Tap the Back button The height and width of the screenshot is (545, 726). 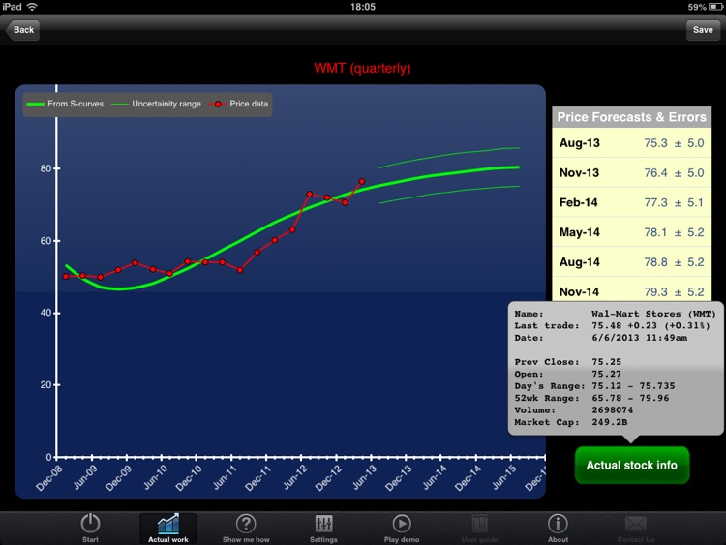(x=22, y=30)
